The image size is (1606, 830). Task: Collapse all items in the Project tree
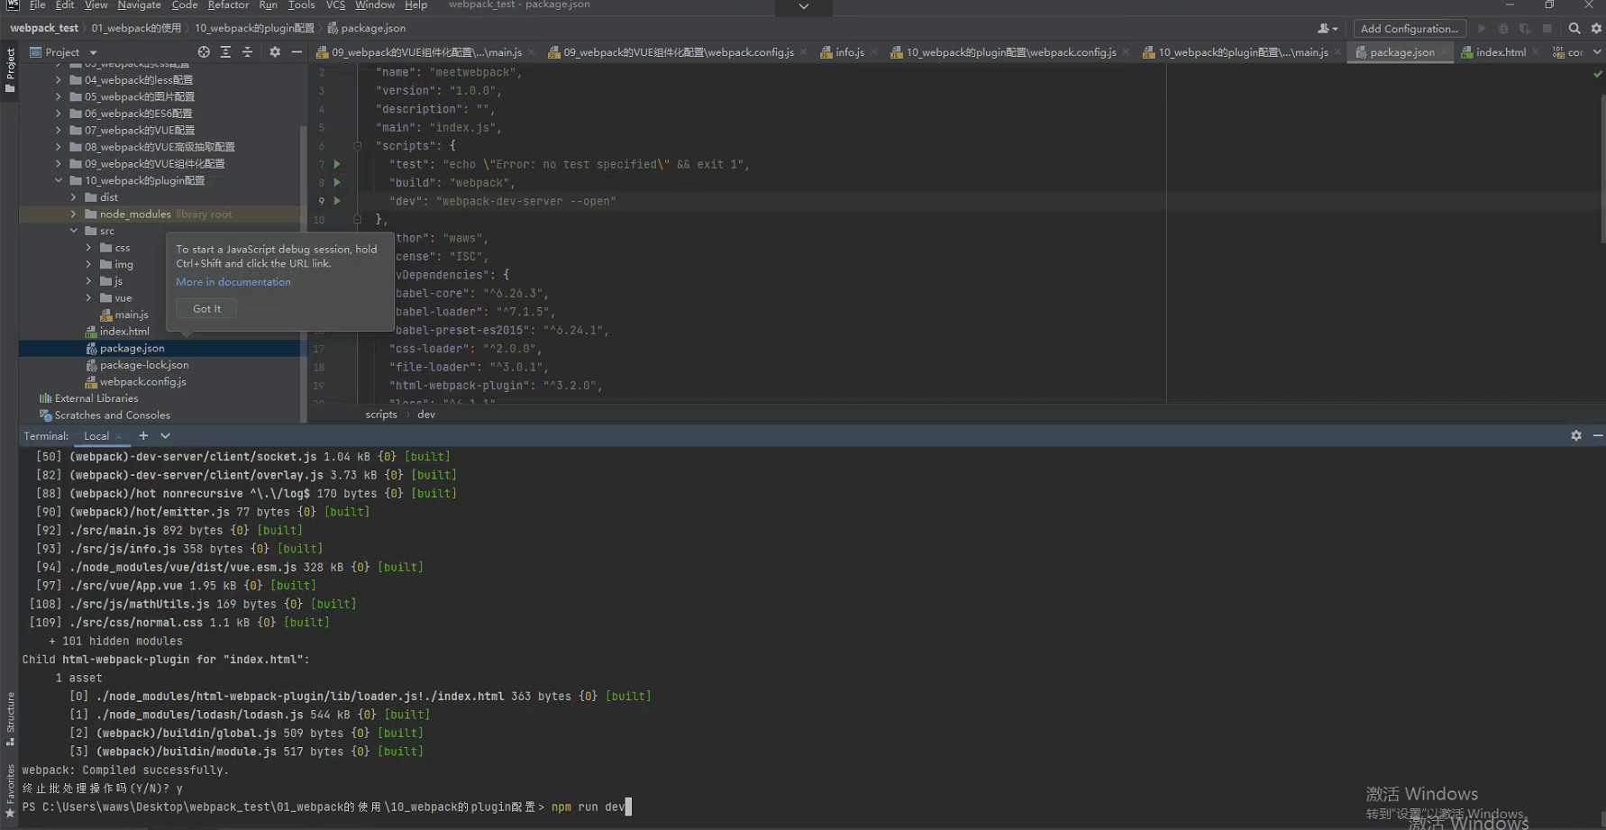click(248, 52)
